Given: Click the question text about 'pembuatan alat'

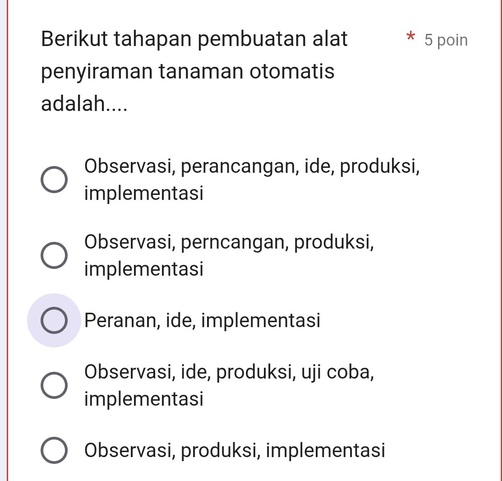Looking at the screenshot, I should point(194,39).
